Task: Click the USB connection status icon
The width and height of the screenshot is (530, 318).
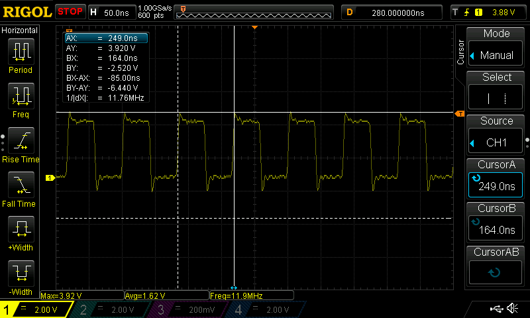Action: pyautogui.click(x=496, y=308)
